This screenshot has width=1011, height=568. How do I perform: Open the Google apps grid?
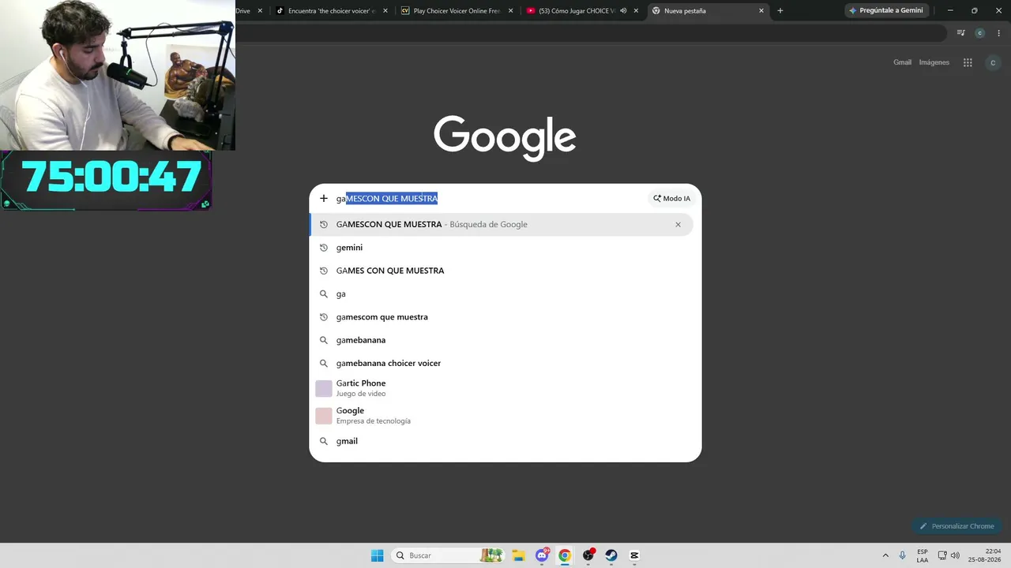point(968,62)
